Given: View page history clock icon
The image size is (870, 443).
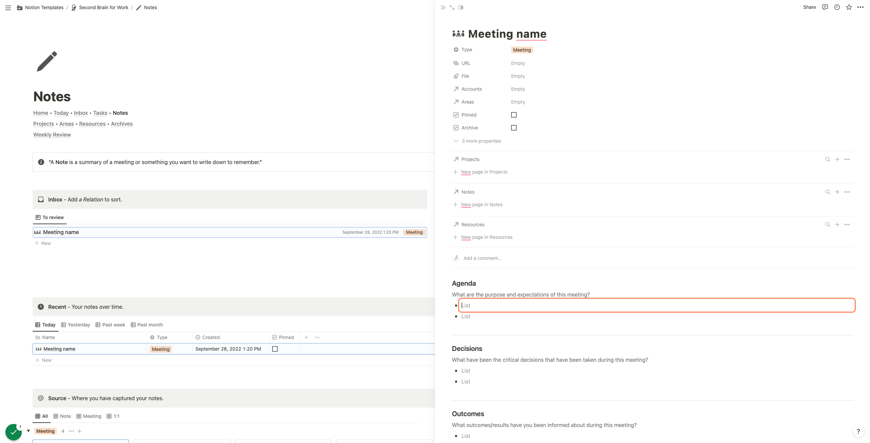Looking at the screenshot, I should point(837,7).
